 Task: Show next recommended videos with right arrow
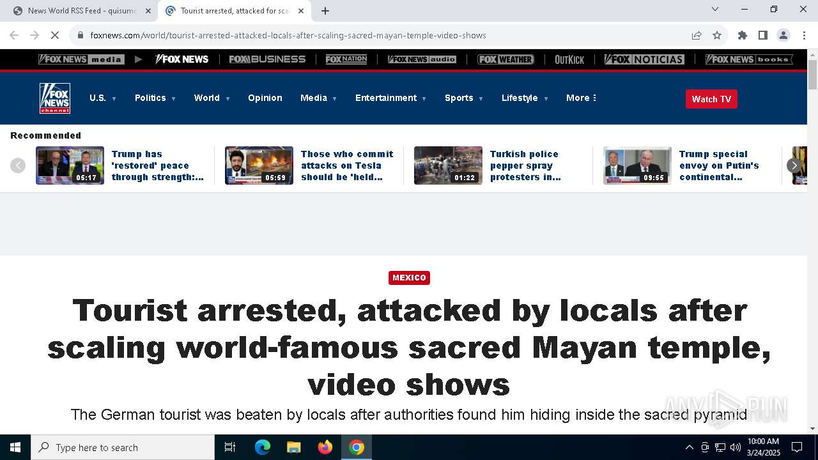point(794,165)
